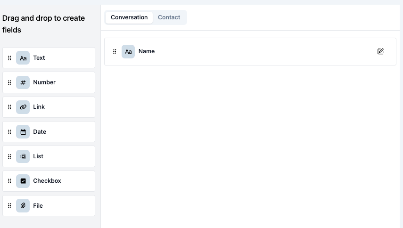The height and width of the screenshot is (228, 403).
Task: Click the drag handle of Name field
Action: [x=115, y=52]
